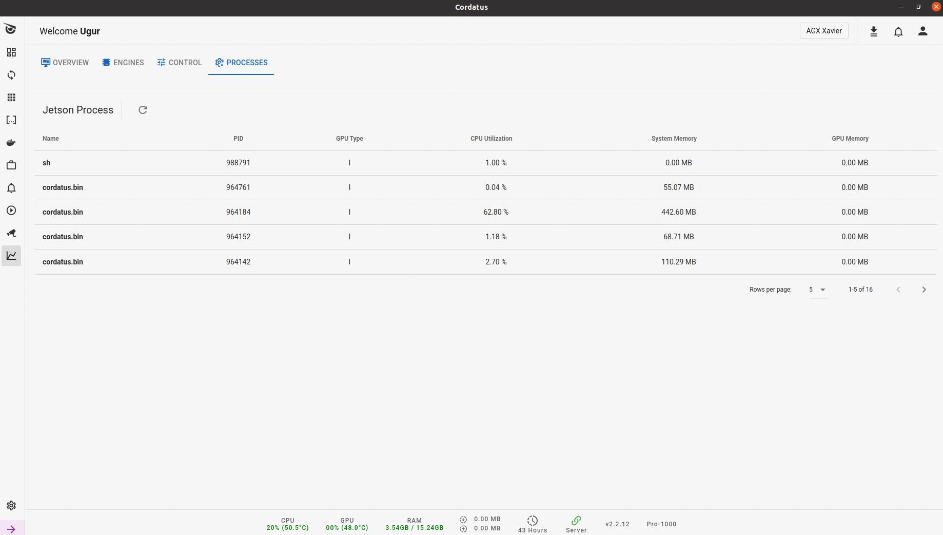This screenshot has height=535, width=943.
Task: Click the Server connection status link
Action: tap(576, 524)
